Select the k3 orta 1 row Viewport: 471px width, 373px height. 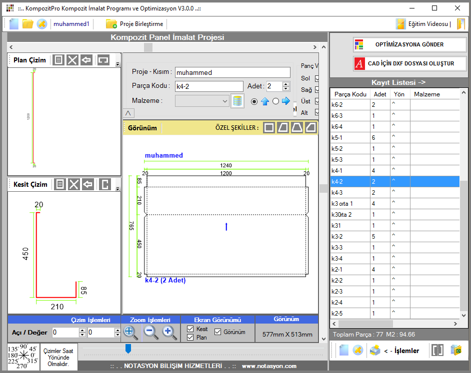395,204
